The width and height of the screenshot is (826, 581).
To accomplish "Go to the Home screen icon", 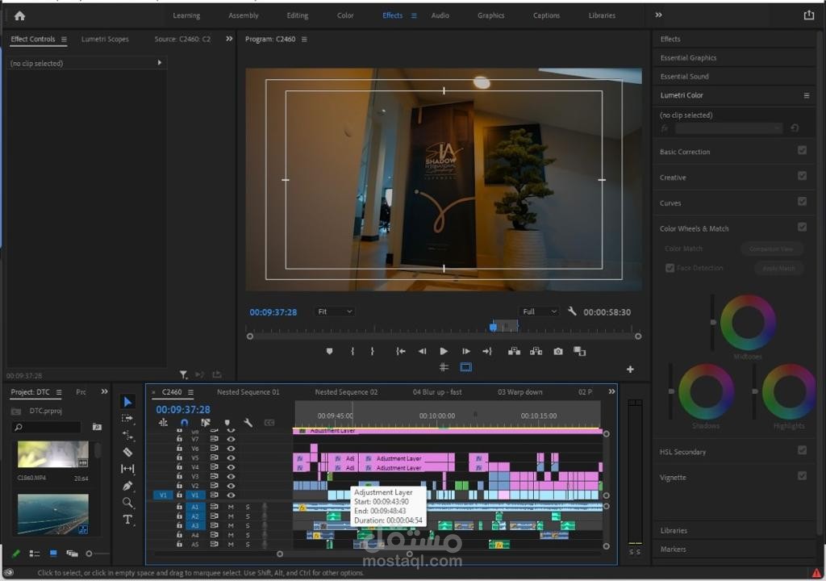I will pos(19,15).
